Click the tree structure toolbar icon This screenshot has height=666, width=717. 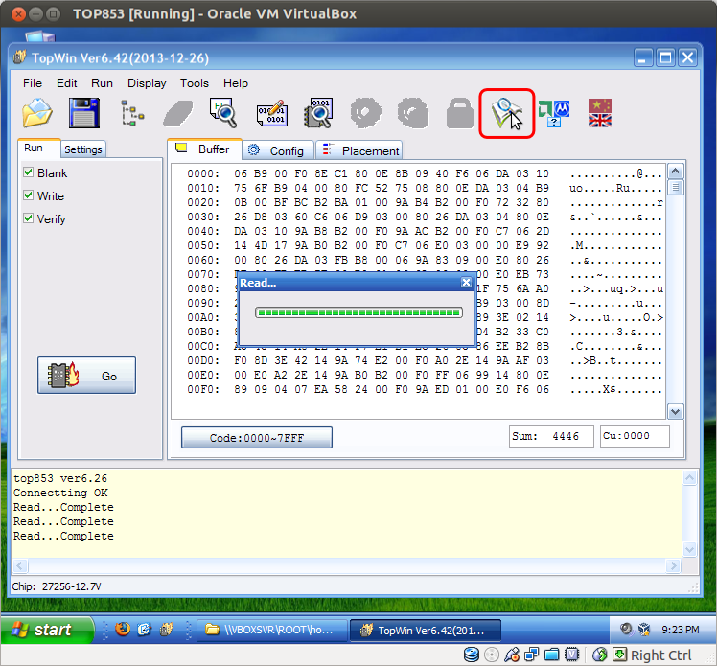coord(131,113)
